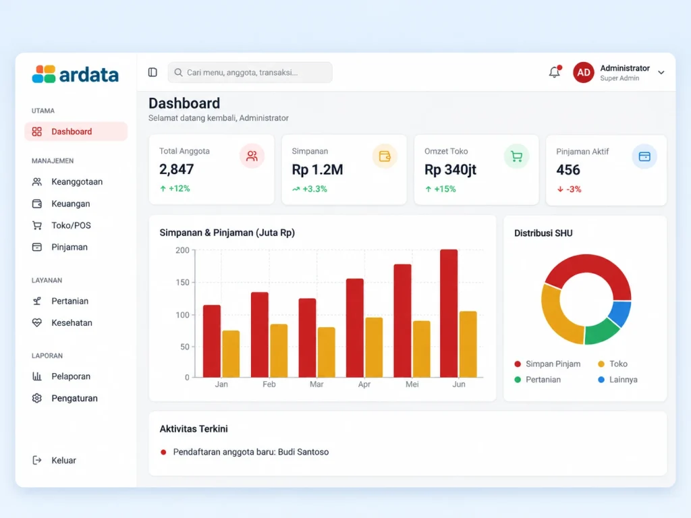691x518 pixels.
Task: Click the ardata logo
Action: [76, 74]
